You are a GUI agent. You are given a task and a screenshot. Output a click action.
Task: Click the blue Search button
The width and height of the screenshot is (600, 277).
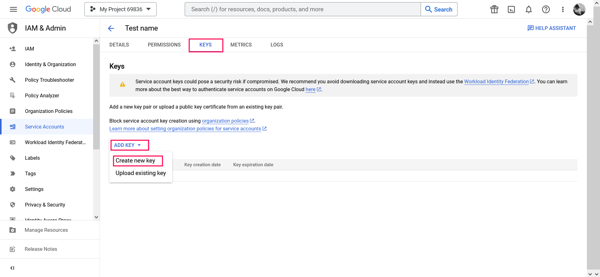pos(439,9)
